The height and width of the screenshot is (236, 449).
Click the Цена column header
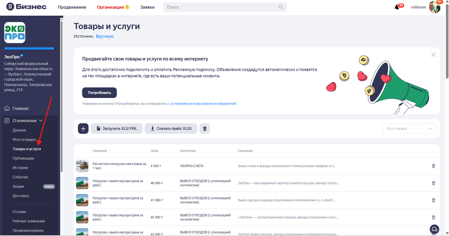[154, 151]
